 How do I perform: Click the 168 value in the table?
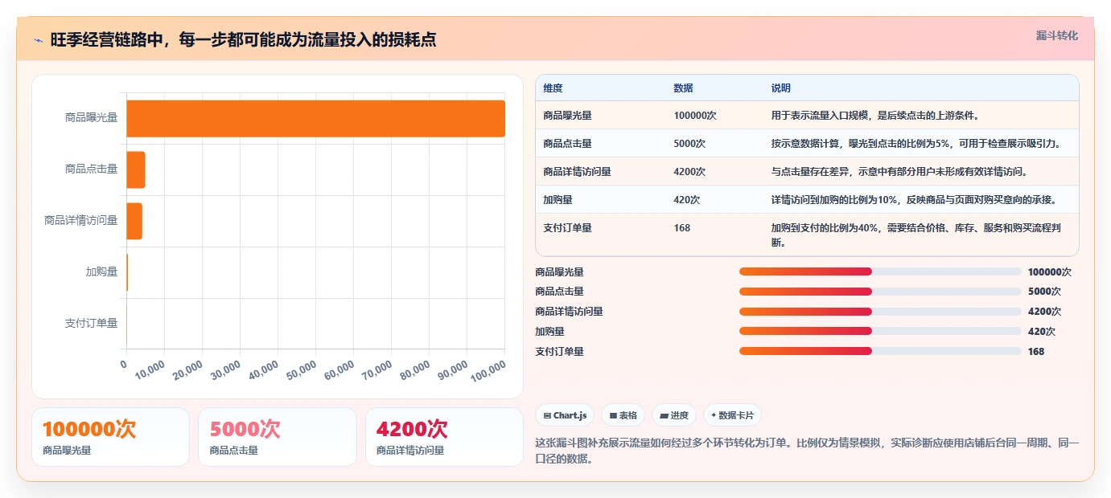point(681,228)
